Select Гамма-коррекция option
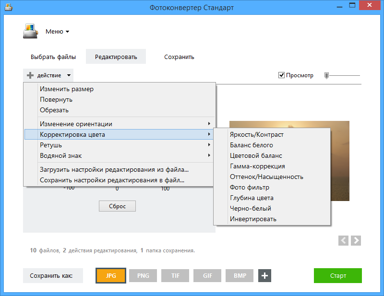 (x=272, y=166)
